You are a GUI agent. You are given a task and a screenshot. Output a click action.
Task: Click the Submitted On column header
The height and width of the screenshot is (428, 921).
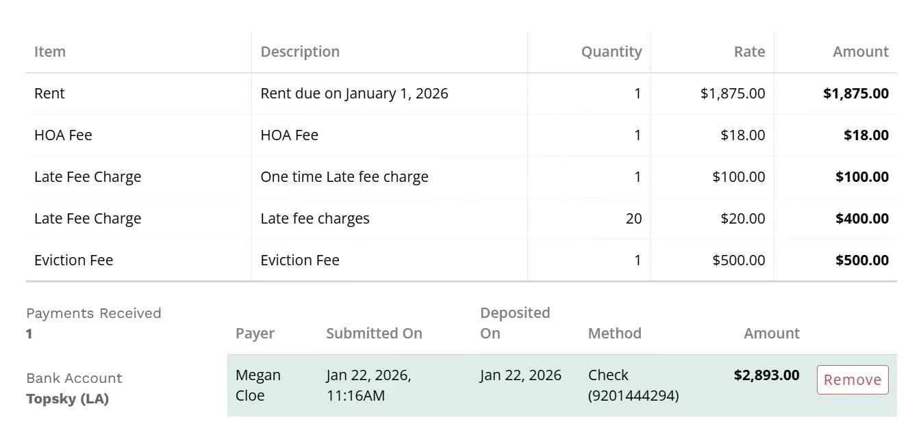point(374,334)
